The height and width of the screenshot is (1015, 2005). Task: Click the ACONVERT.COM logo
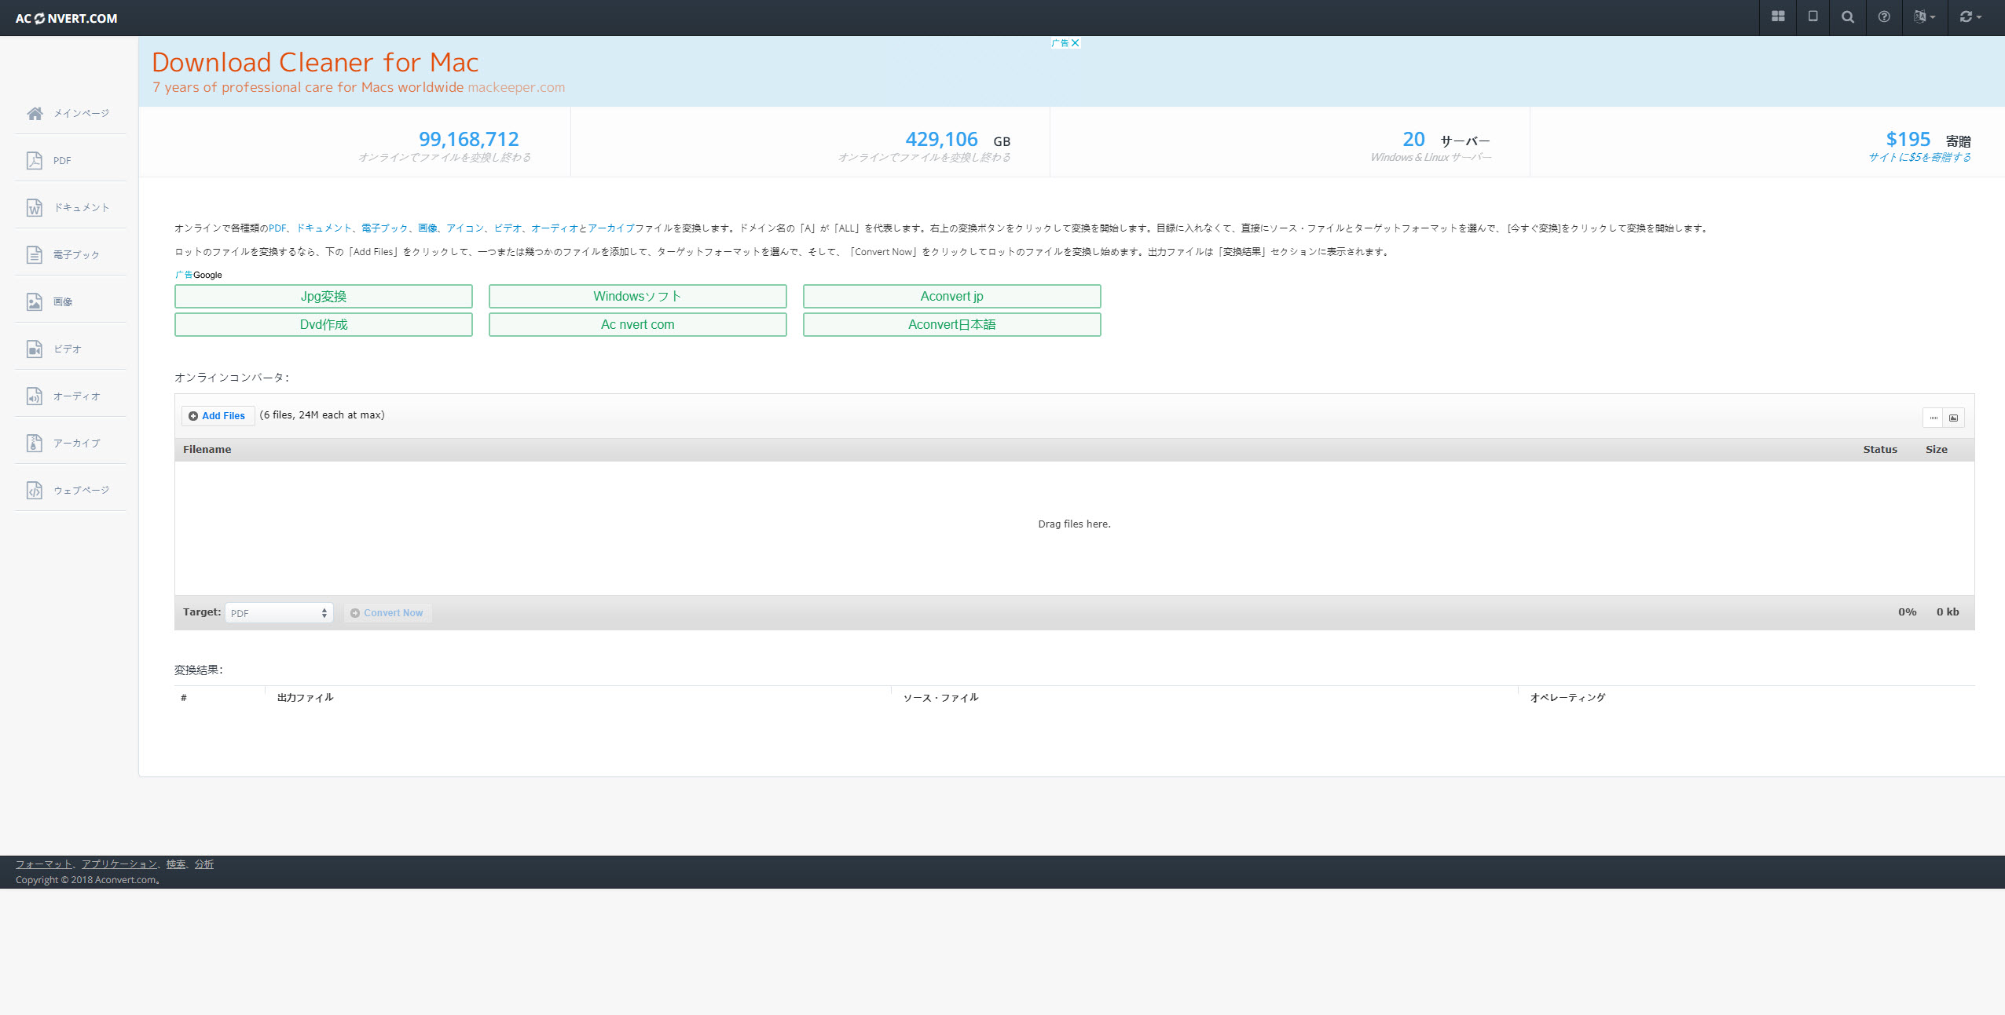pyautogui.click(x=66, y=18)
